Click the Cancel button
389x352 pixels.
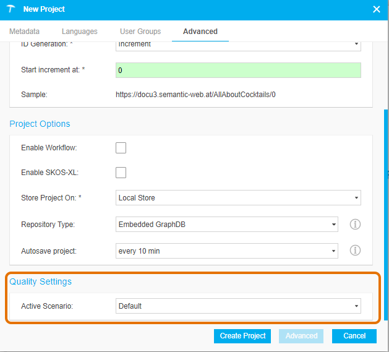(x=354, y=336)
